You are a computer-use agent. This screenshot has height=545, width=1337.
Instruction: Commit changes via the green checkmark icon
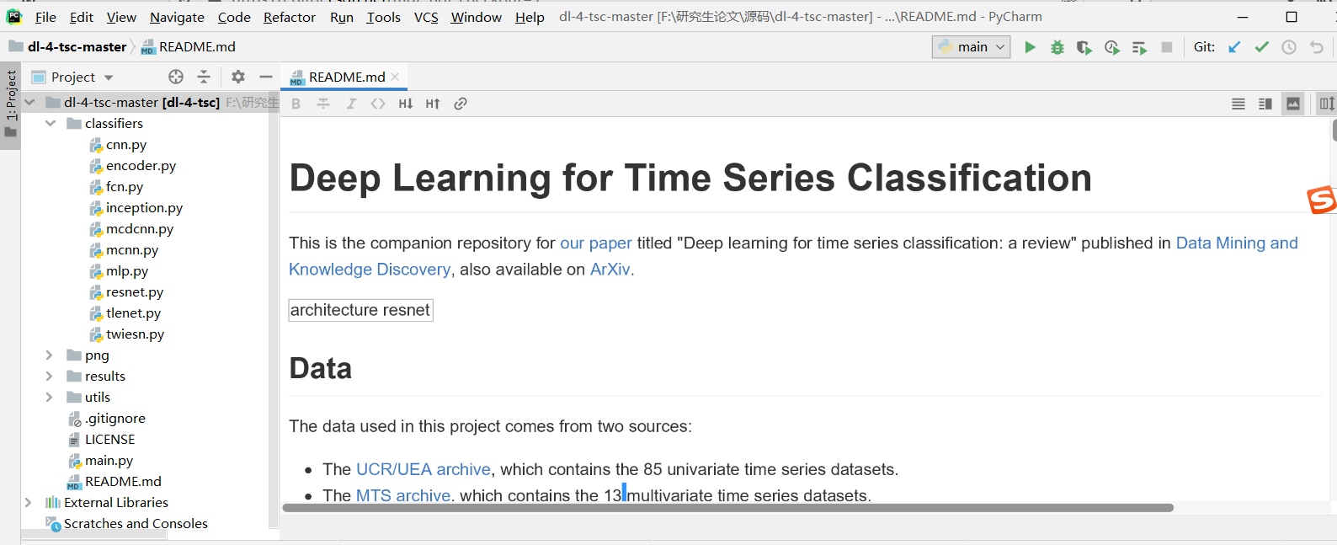coord(1261,46)
